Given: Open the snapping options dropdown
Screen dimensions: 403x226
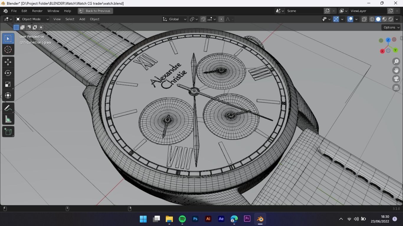Looking at the screenshot, I should coord(212,19).
